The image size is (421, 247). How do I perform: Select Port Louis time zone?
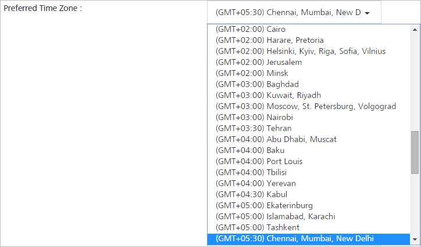309,161
